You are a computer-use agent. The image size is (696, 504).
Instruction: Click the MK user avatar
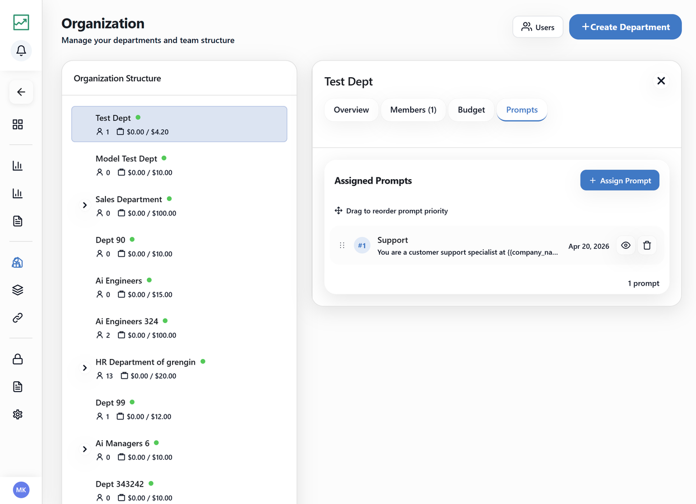pyautogui.click(x=21, y=490)
